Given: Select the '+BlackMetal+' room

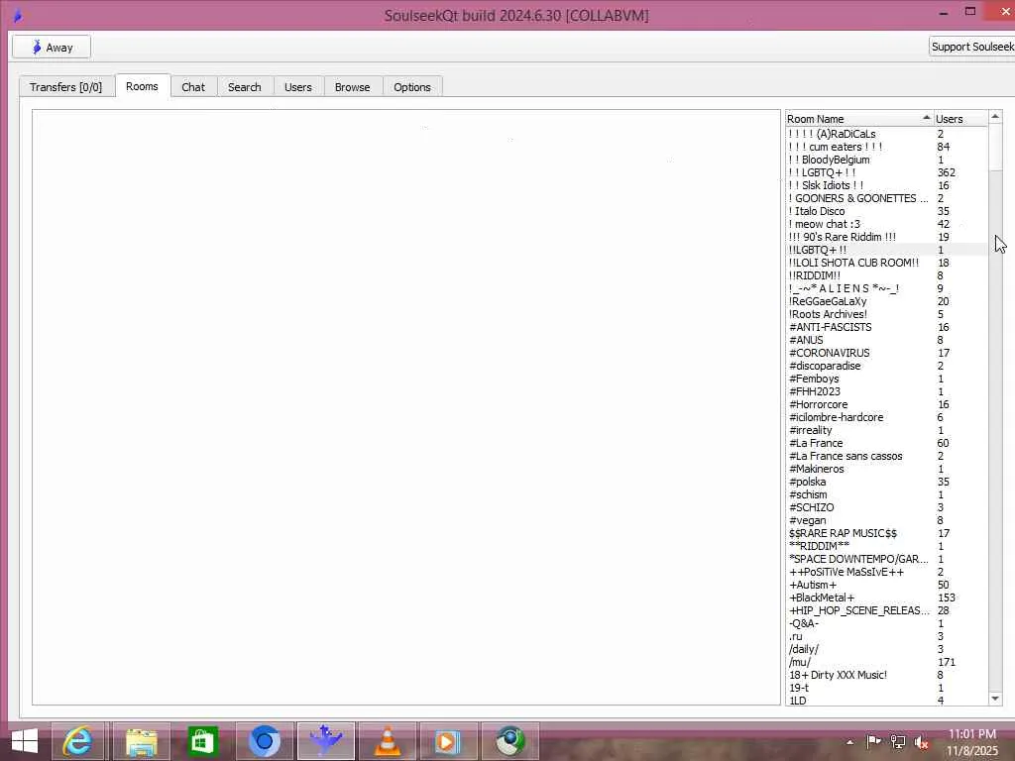Looking at the screenshot, I should click(x=886, y=598).
